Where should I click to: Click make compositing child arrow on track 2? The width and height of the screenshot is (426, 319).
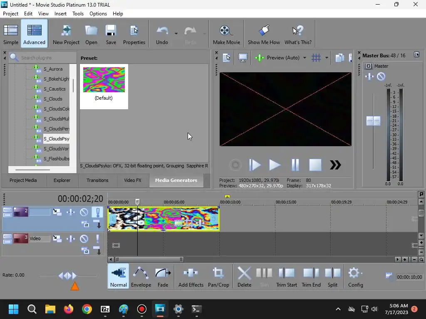point(97,224)
